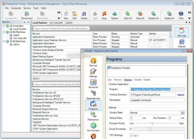
Task: Click the Restart All toolbar icon
Action: 153,14
